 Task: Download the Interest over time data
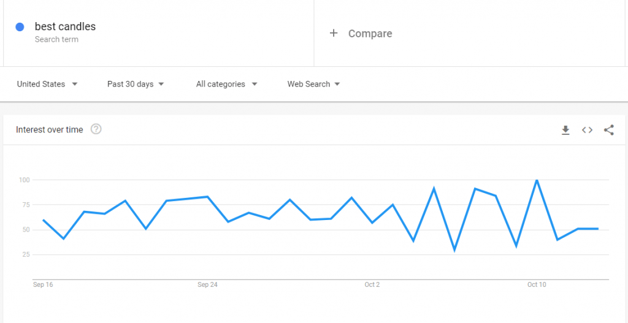point(565,130)
